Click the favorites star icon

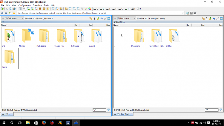click(x=14, y=13)
